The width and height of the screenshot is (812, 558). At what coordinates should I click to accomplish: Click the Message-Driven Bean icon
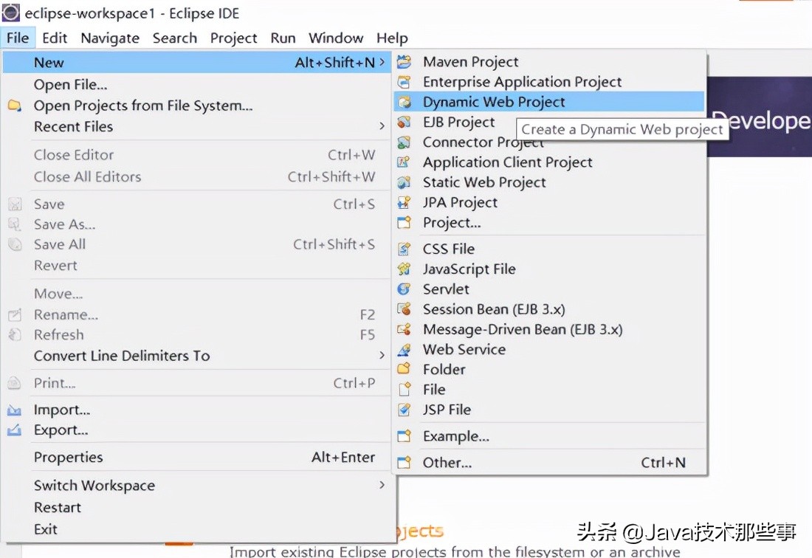pos(404,329)
